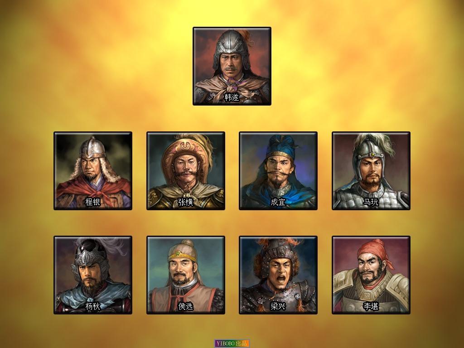
Task: Select the 韩遂 portrait at top
Action: point(232,66)
